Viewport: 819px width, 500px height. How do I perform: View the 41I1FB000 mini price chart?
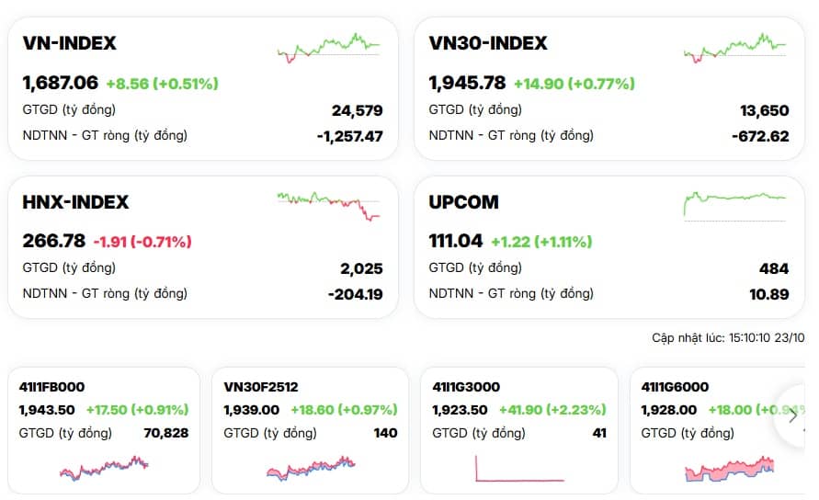coord(104,467)
